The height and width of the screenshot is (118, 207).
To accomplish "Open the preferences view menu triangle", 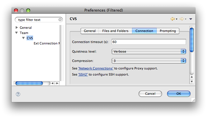I will (x=190, y=19).
